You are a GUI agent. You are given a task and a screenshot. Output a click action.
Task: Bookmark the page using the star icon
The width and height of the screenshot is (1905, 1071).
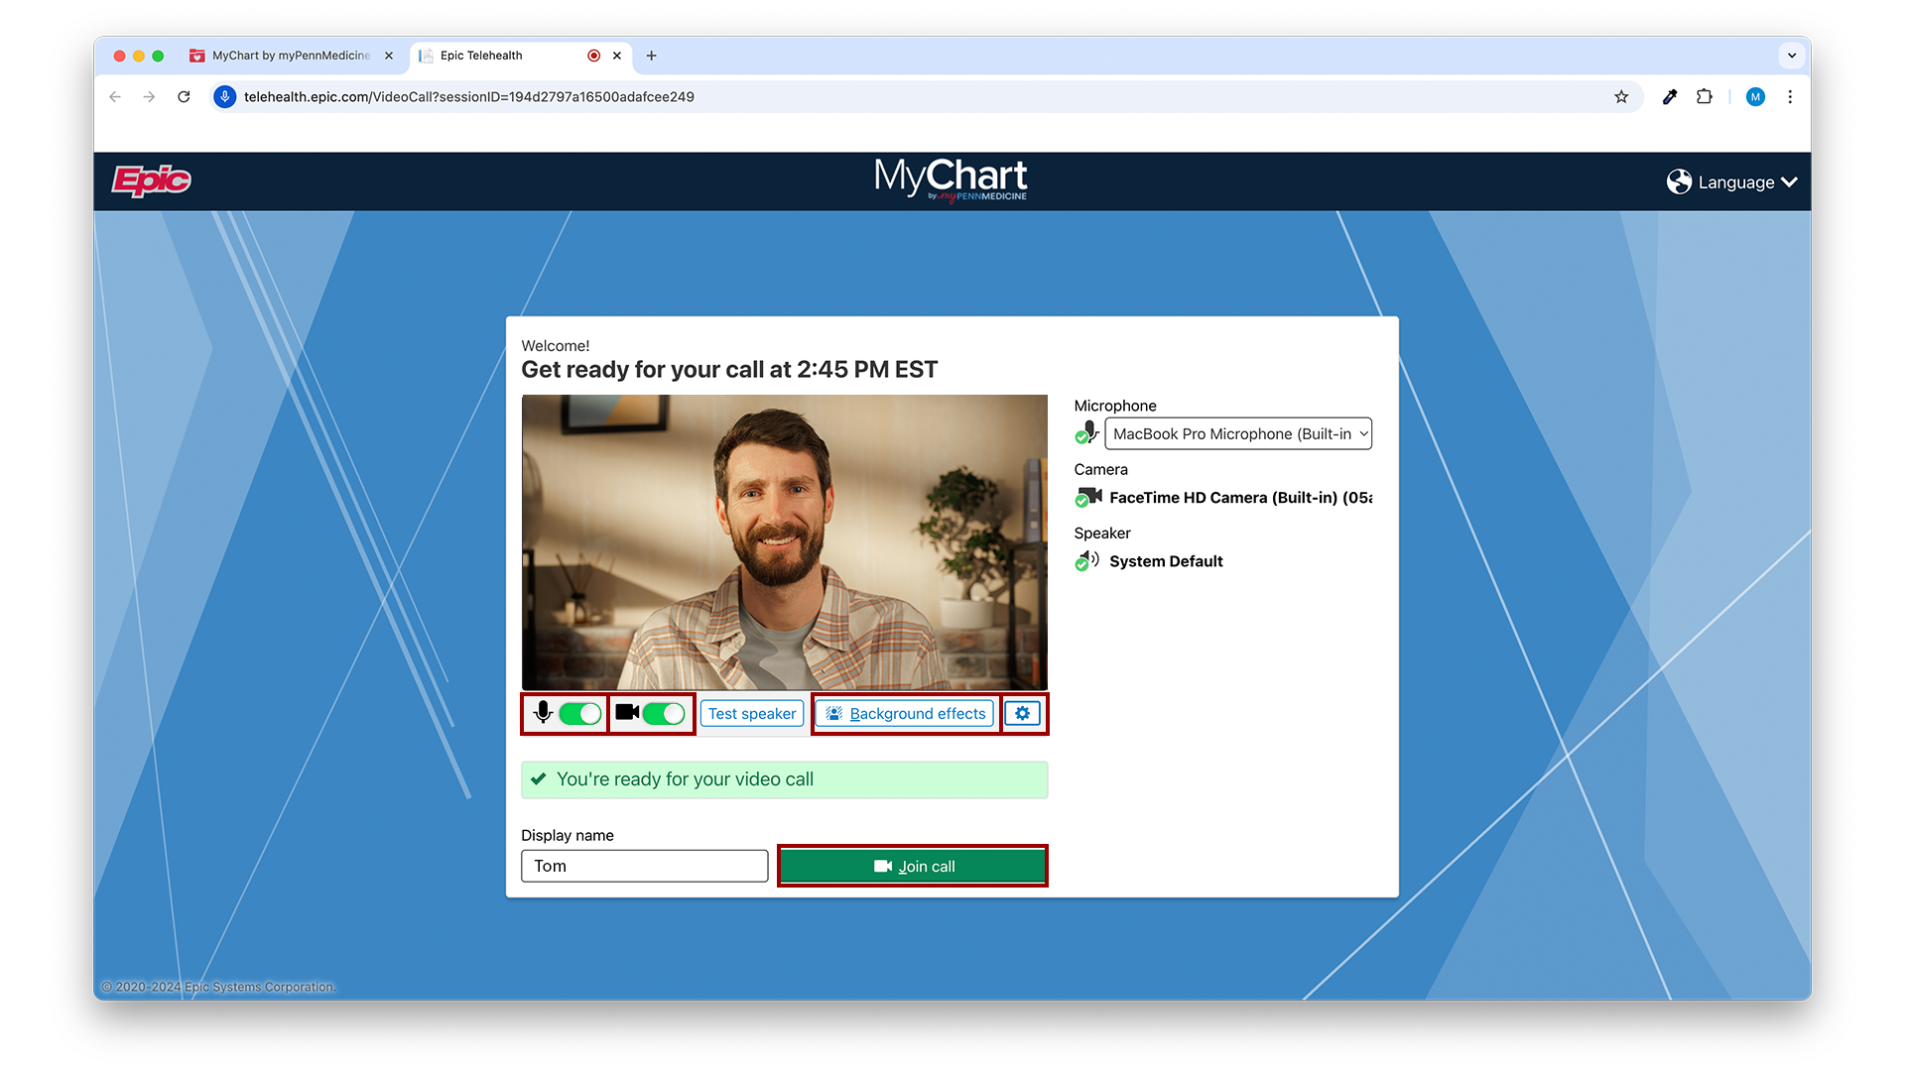click(x=1621, y=96)
